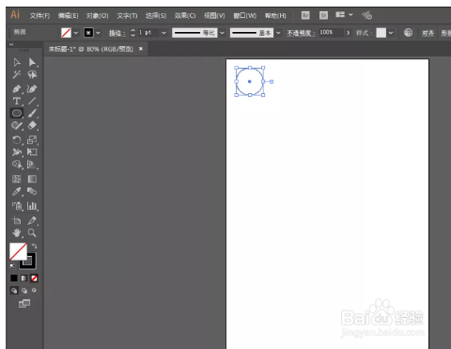Open the 视图(V) menu
This screenshot has height=349, width=451.
tap(214, 15)
